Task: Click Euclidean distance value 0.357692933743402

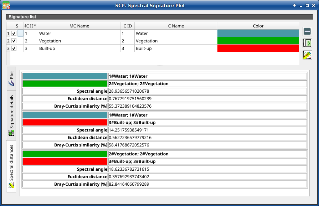Action: click(129, 177)
